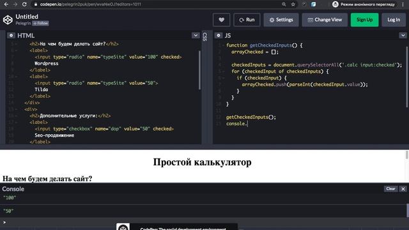Click the heading Простой калькулятор in preview
This screenshot has height=230, width=409.
click(202, 162)
